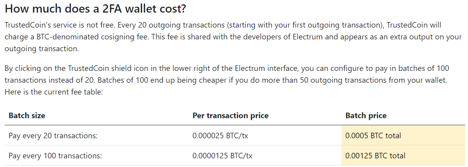Click the paragraph beginning TrustedCoin's service is not free

(233, 37)
